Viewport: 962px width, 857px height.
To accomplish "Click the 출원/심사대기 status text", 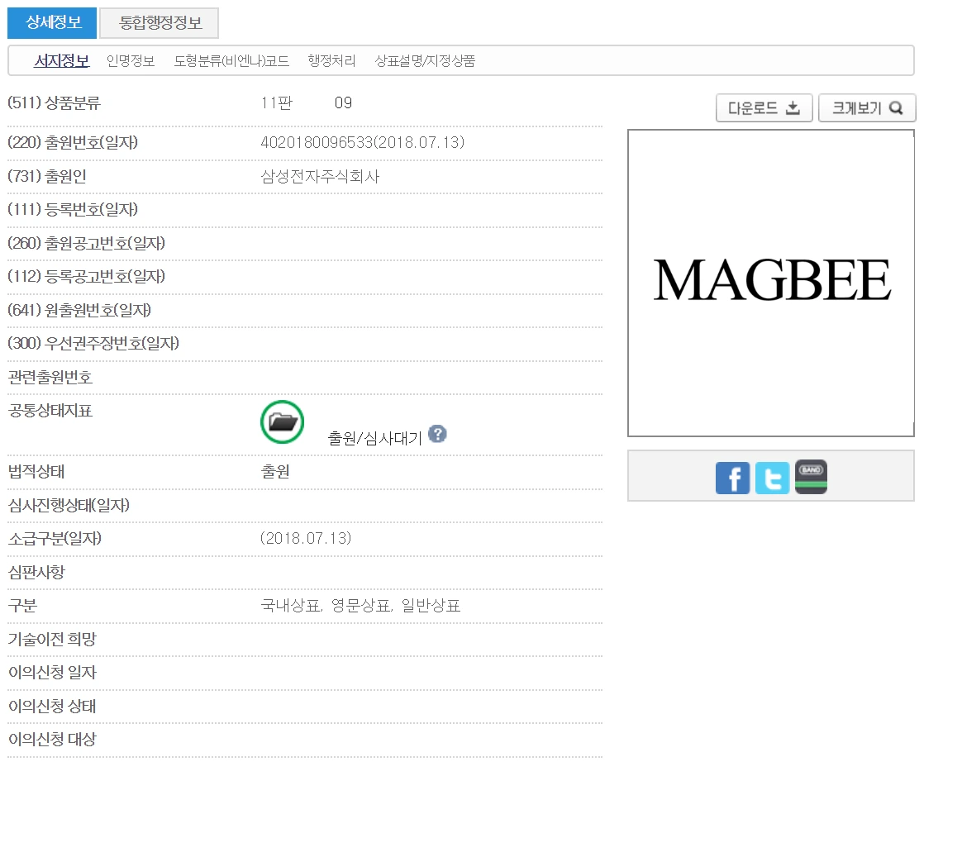I will click(x=375, y=438).
